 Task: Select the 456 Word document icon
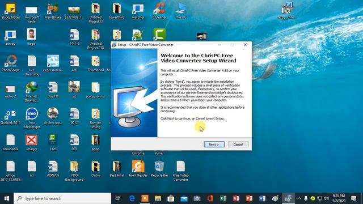74,63
